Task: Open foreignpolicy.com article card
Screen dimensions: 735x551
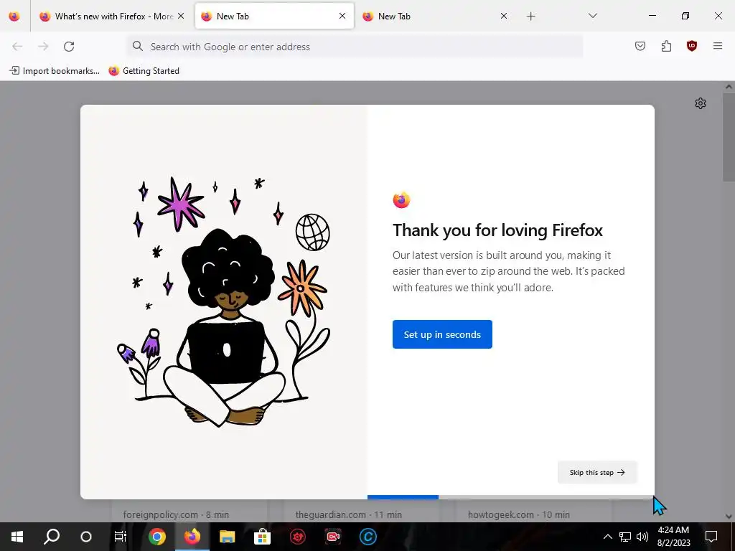Action: (189, 511)
